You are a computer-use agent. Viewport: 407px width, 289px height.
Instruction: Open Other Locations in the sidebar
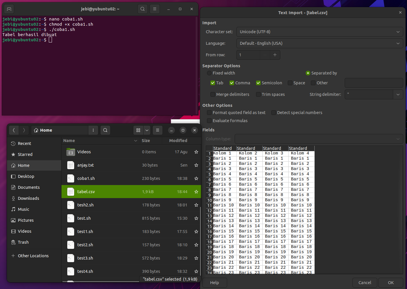[34, 256]
